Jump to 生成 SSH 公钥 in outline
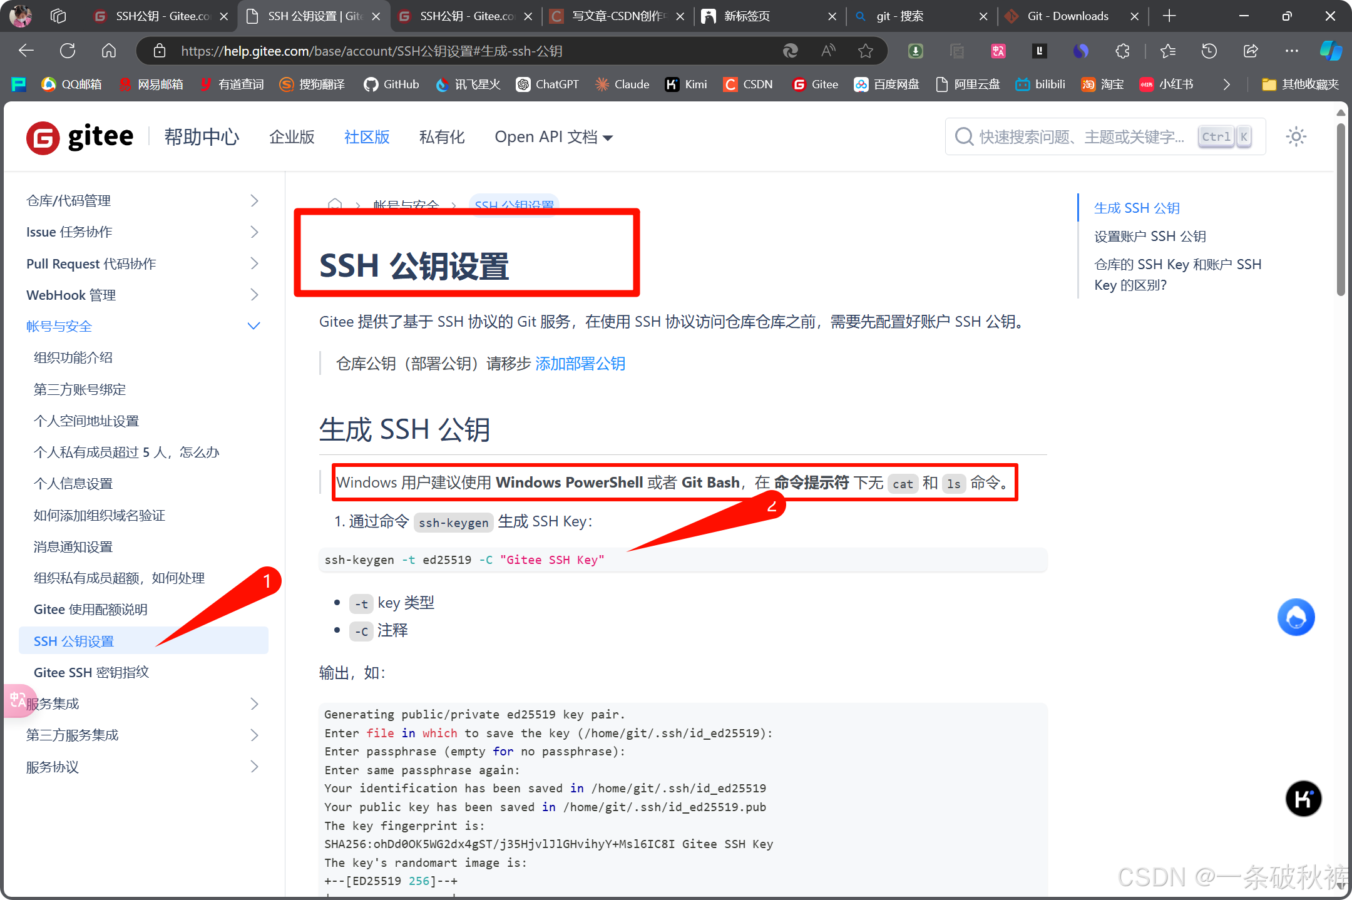 coord(1137,208)
